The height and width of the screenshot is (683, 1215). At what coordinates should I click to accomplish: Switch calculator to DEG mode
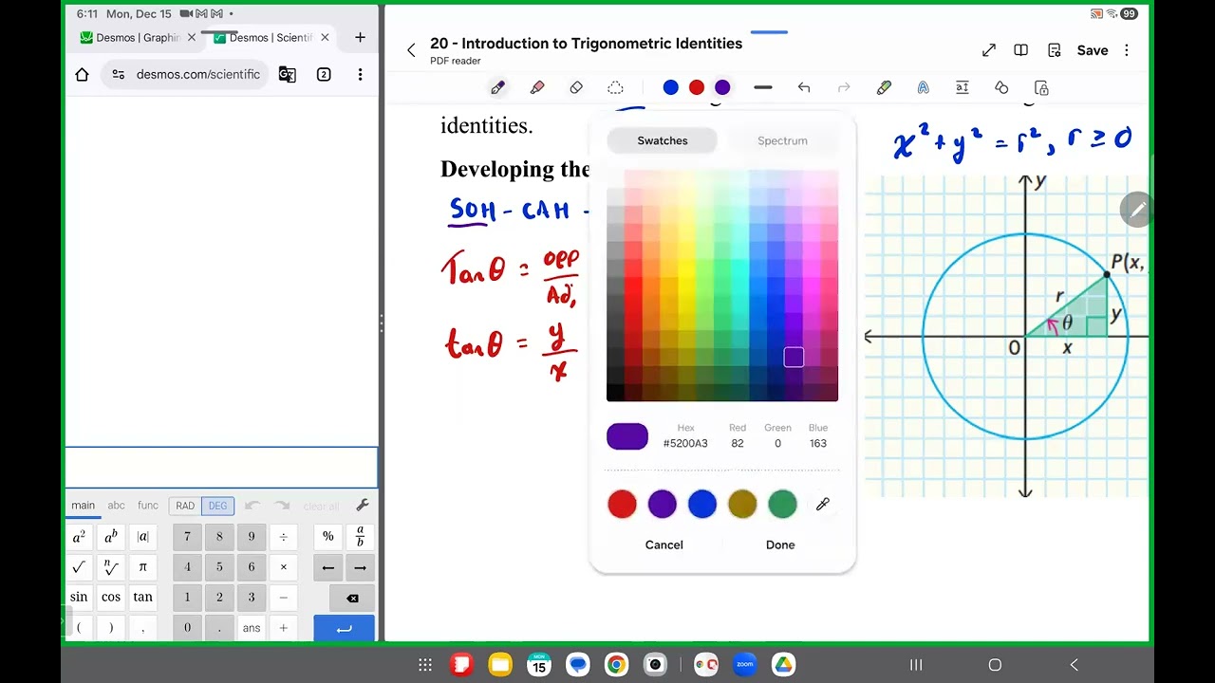coord(217,506)
